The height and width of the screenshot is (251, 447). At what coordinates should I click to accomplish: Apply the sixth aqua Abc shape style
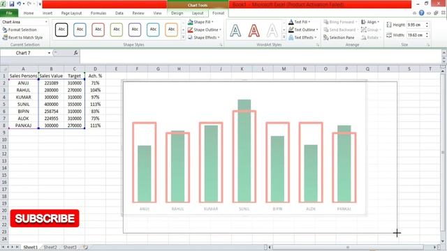(x=153, y=29)
